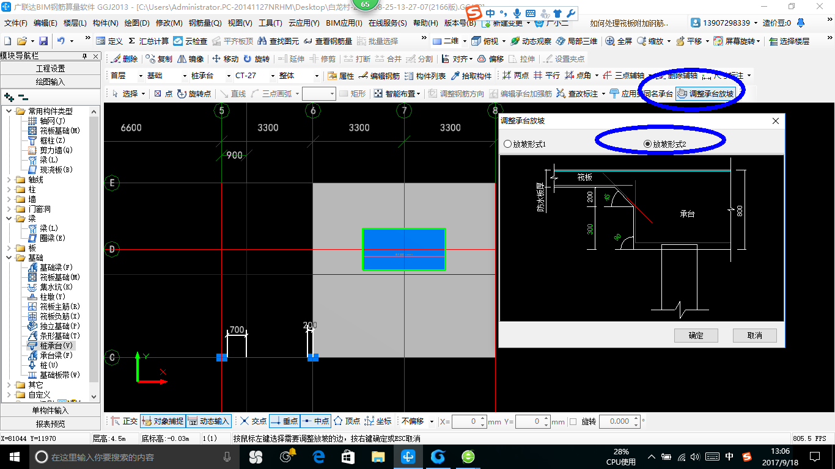
Task: Click 两点 two-point axis tool
Action: pos(515,76)
